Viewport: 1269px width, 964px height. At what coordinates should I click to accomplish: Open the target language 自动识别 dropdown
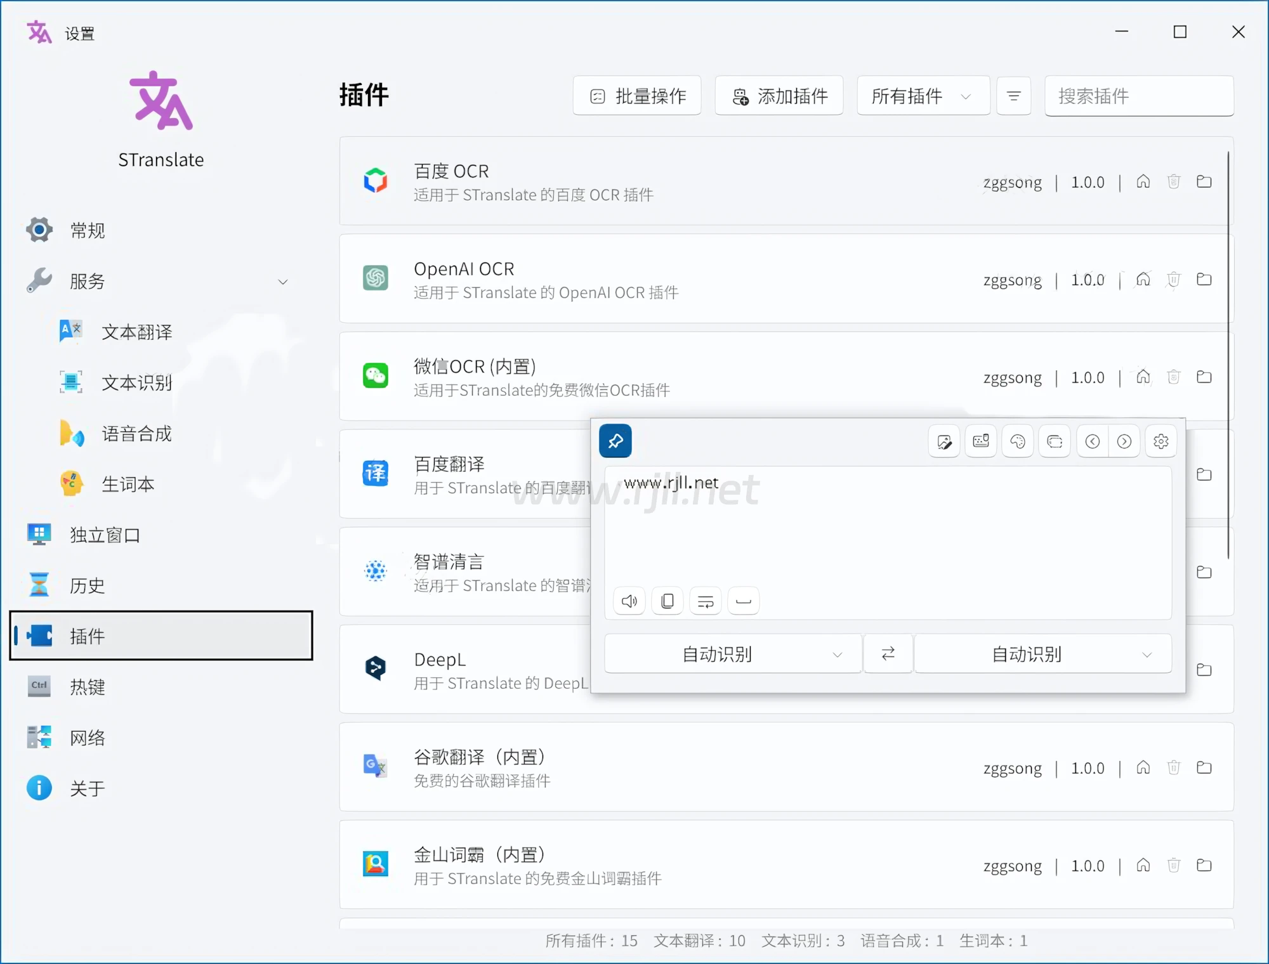(1042, 654)
